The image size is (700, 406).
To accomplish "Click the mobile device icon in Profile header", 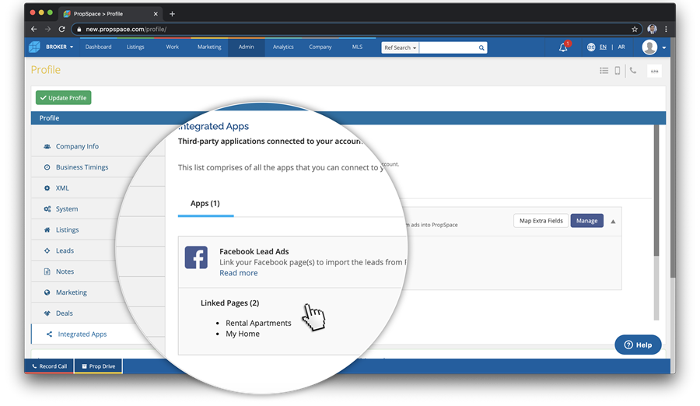I will 618,71.
